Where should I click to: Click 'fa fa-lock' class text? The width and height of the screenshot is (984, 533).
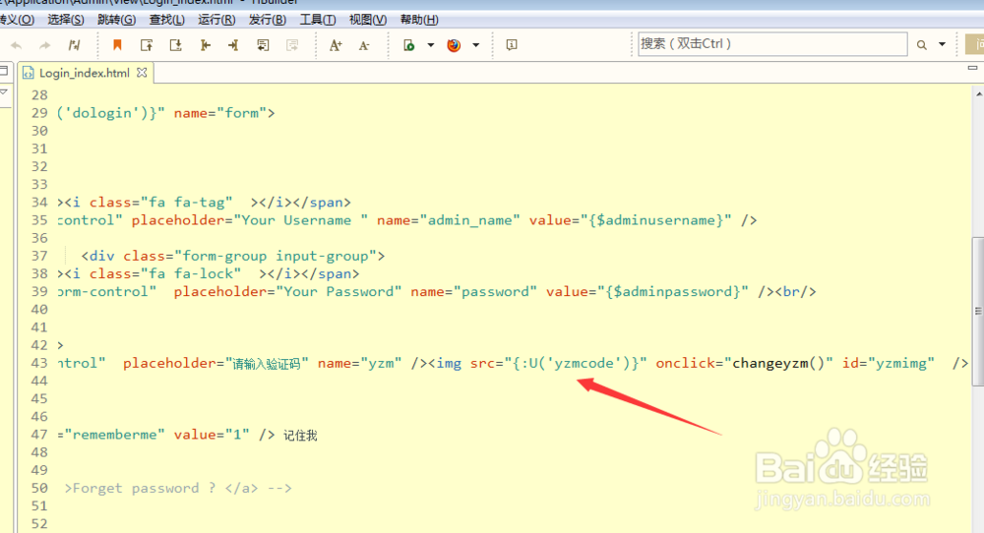click(x=191, y=273)
